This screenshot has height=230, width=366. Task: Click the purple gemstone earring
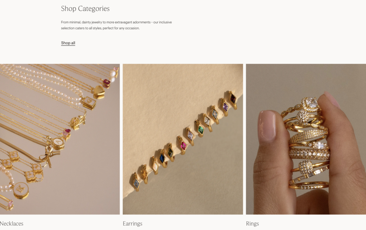click(x=225, y=106)
